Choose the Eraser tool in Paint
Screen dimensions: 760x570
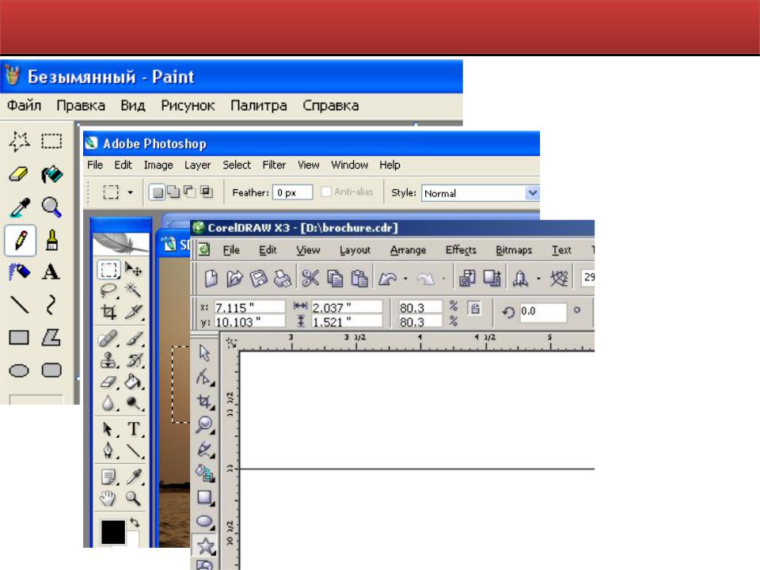click(x=19, y=174)
